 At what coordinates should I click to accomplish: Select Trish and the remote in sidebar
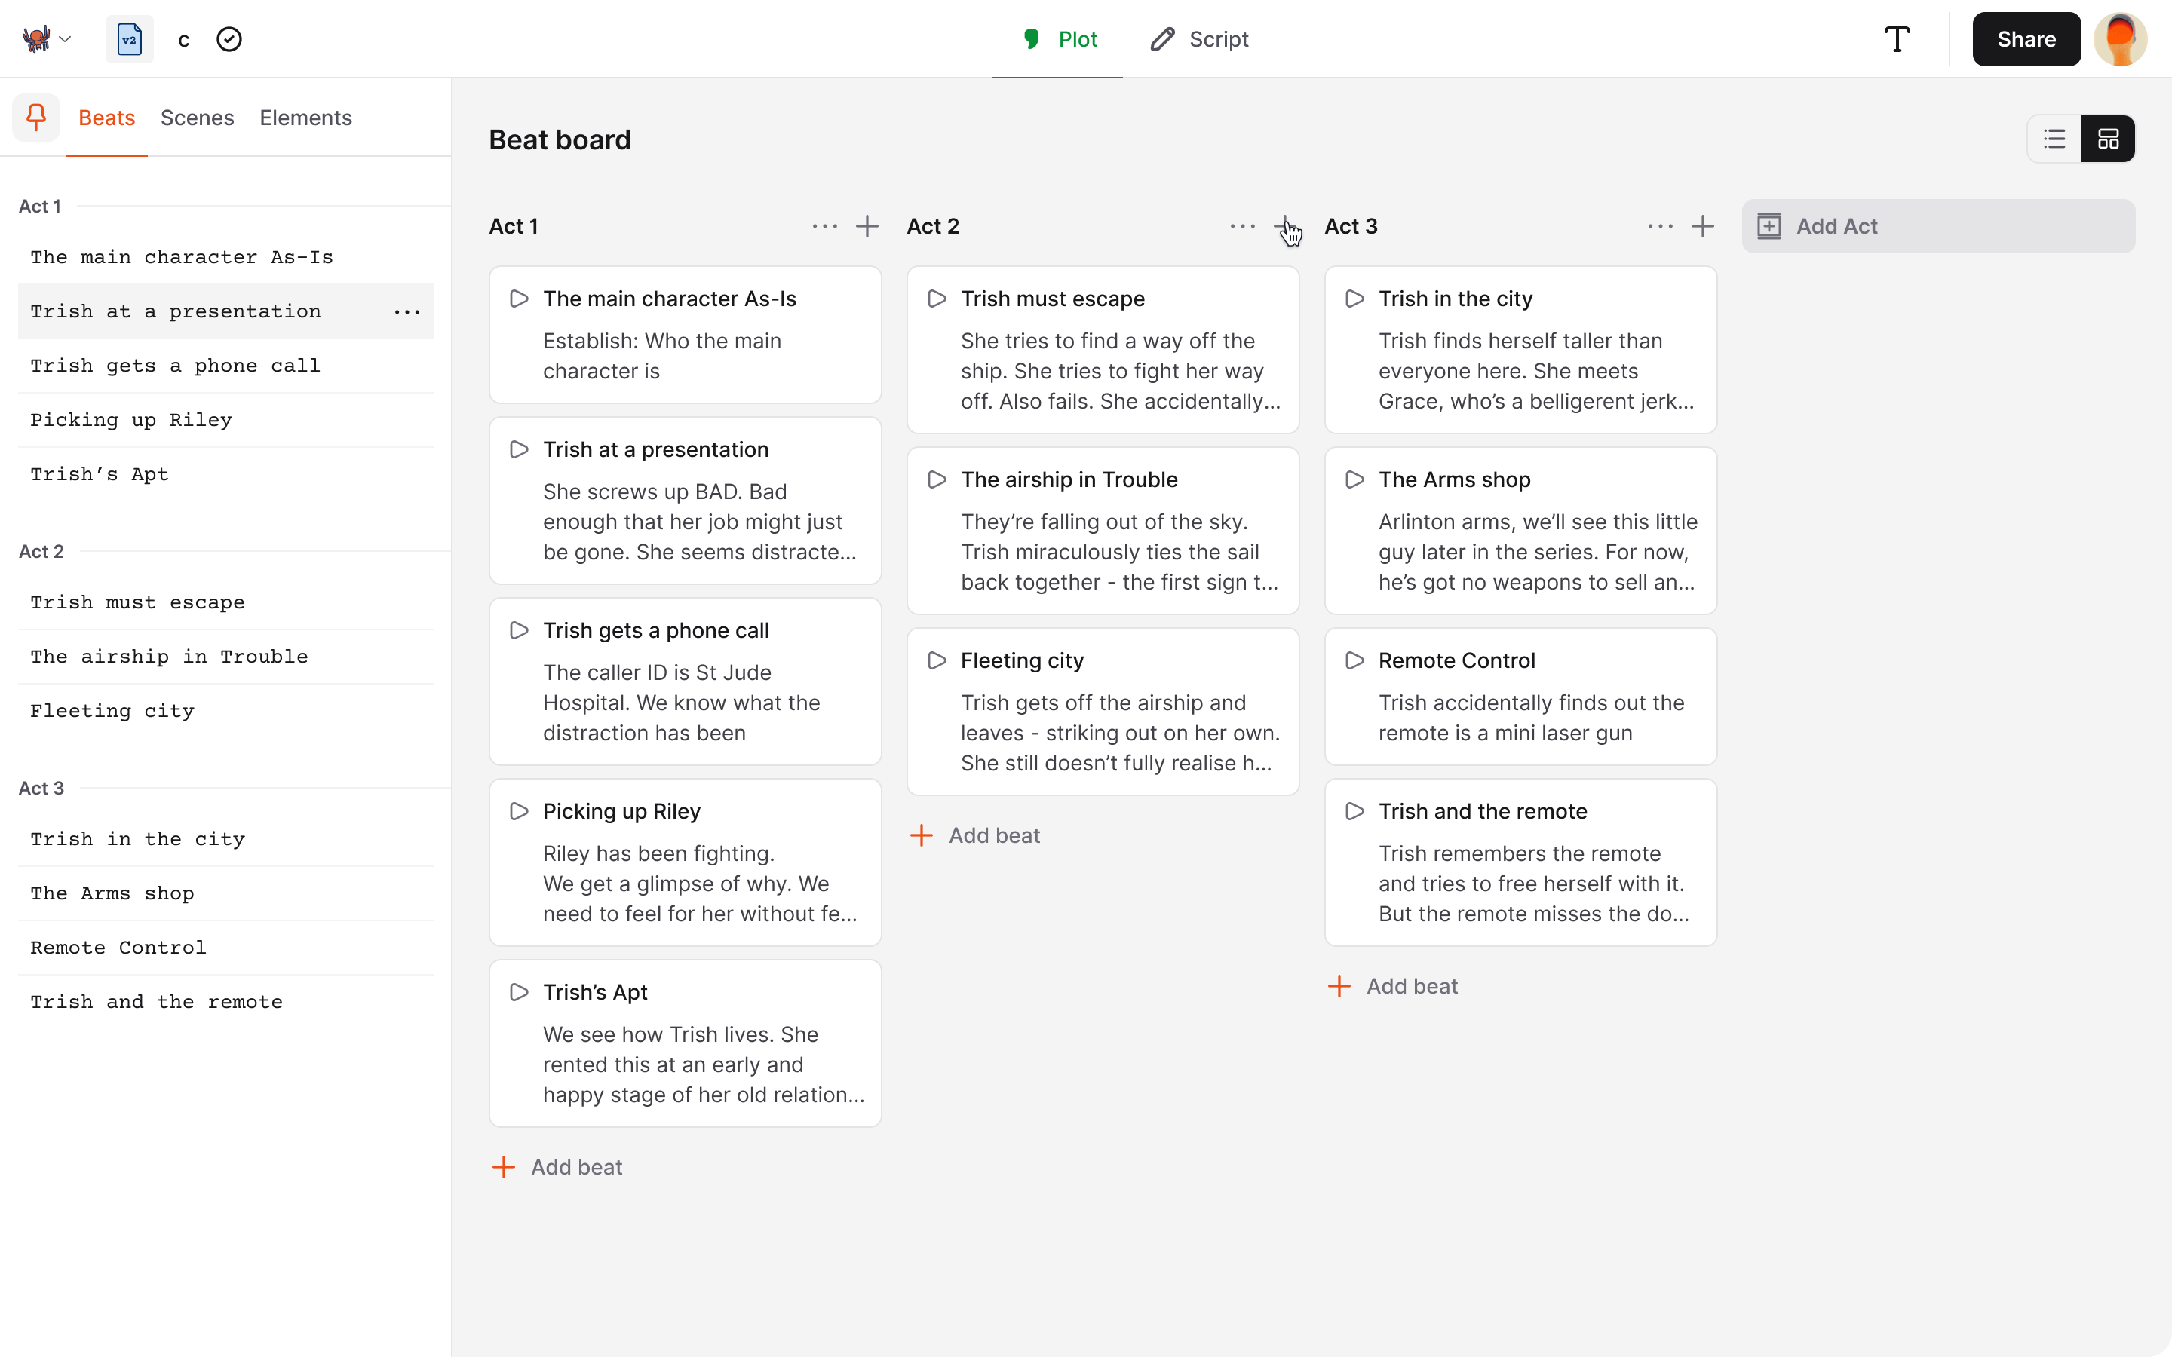pos(226,1003)
